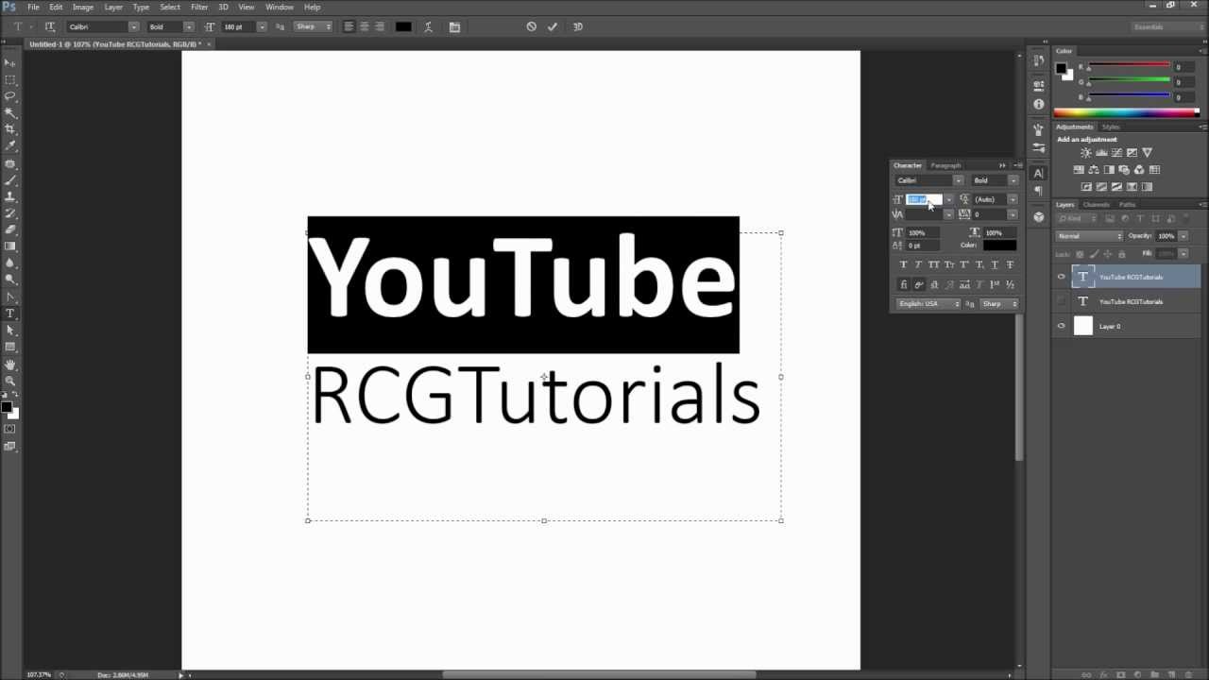Toggle Strikethrough in Character panel

(1011, 265)
